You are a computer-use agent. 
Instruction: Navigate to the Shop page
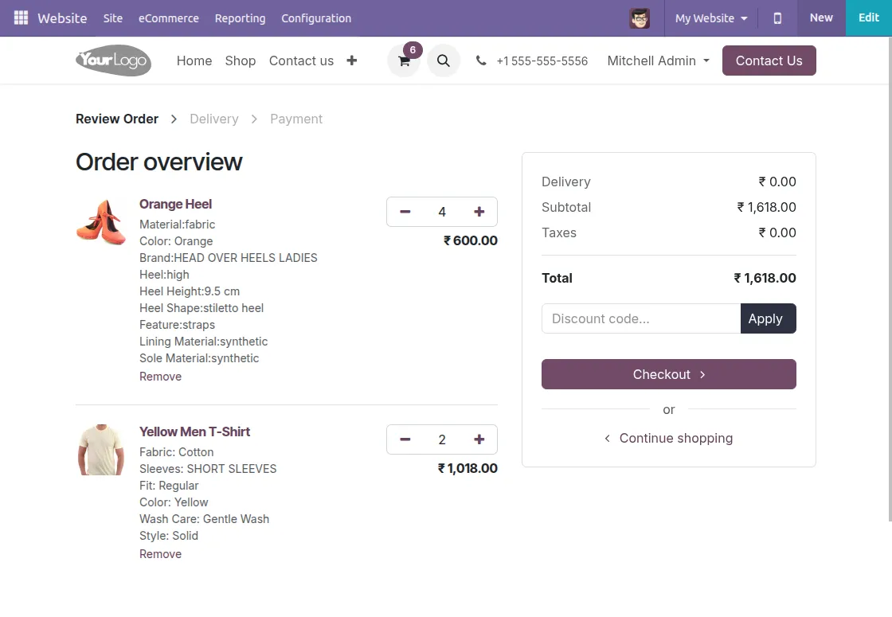240,61
